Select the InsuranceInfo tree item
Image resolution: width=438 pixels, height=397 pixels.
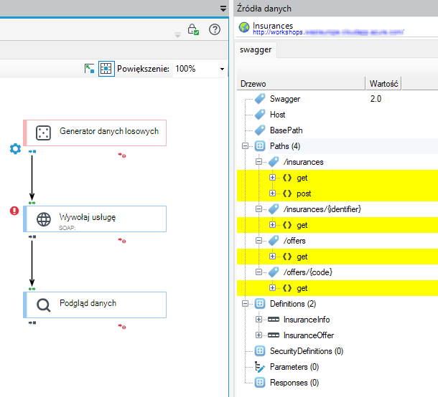click(x=307, y=320)
